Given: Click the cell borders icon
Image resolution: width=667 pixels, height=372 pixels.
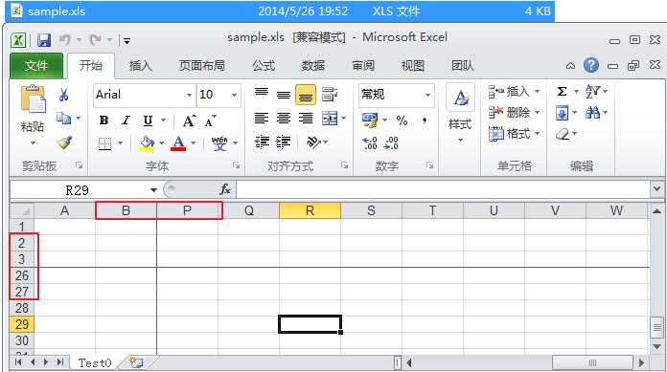Looking at the screenshot, I should point(104,143).
